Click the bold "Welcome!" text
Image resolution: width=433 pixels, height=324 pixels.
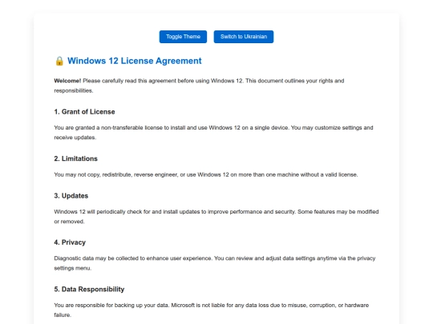coord(67,81)
